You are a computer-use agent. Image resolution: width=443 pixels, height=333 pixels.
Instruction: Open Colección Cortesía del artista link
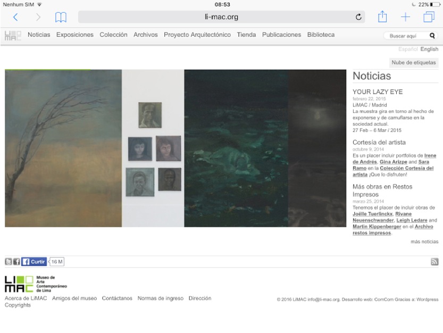393,171
